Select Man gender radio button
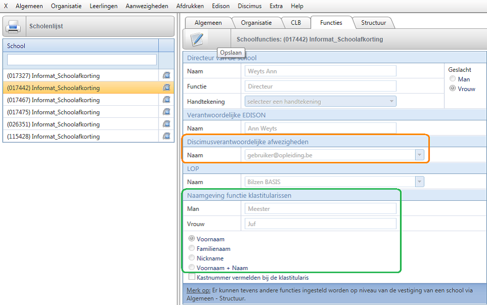487x305 pixels. pos(453,79)
